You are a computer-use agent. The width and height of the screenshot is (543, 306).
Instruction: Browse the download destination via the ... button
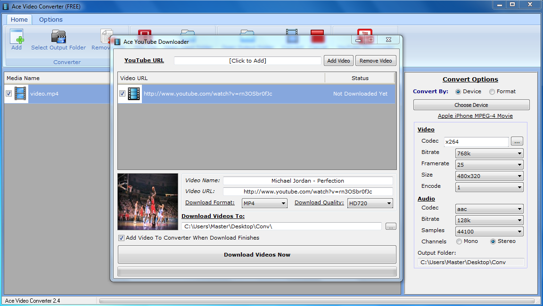[390, 226]
